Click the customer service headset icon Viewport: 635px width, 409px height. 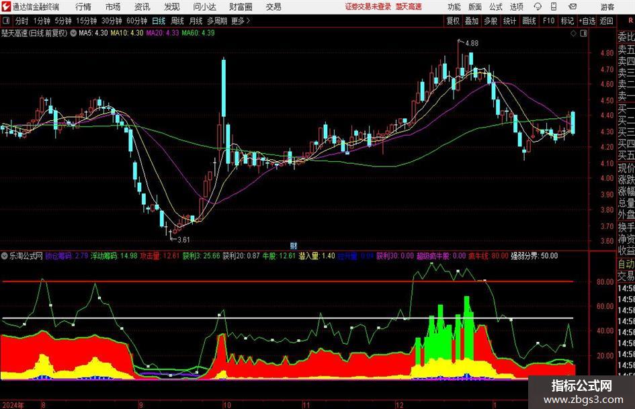(538, 7)
